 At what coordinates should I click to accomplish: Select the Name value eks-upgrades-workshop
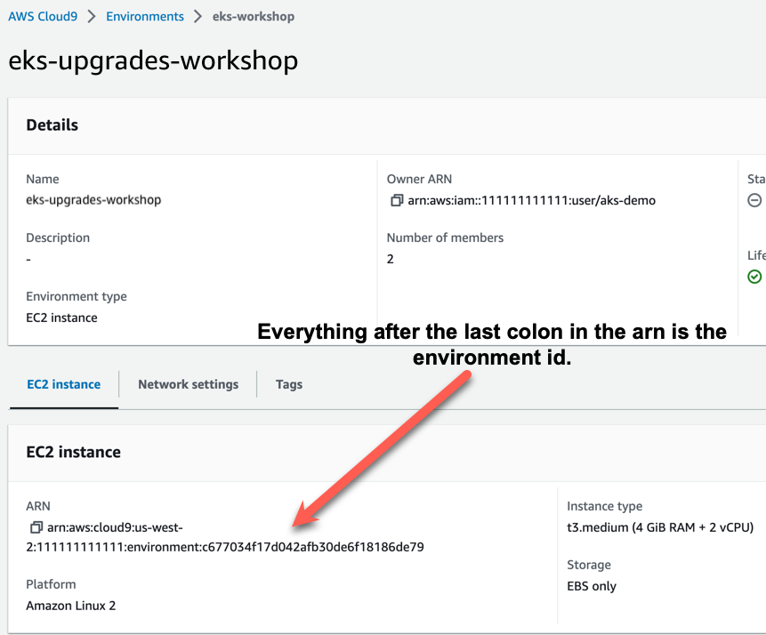point(93,200)
